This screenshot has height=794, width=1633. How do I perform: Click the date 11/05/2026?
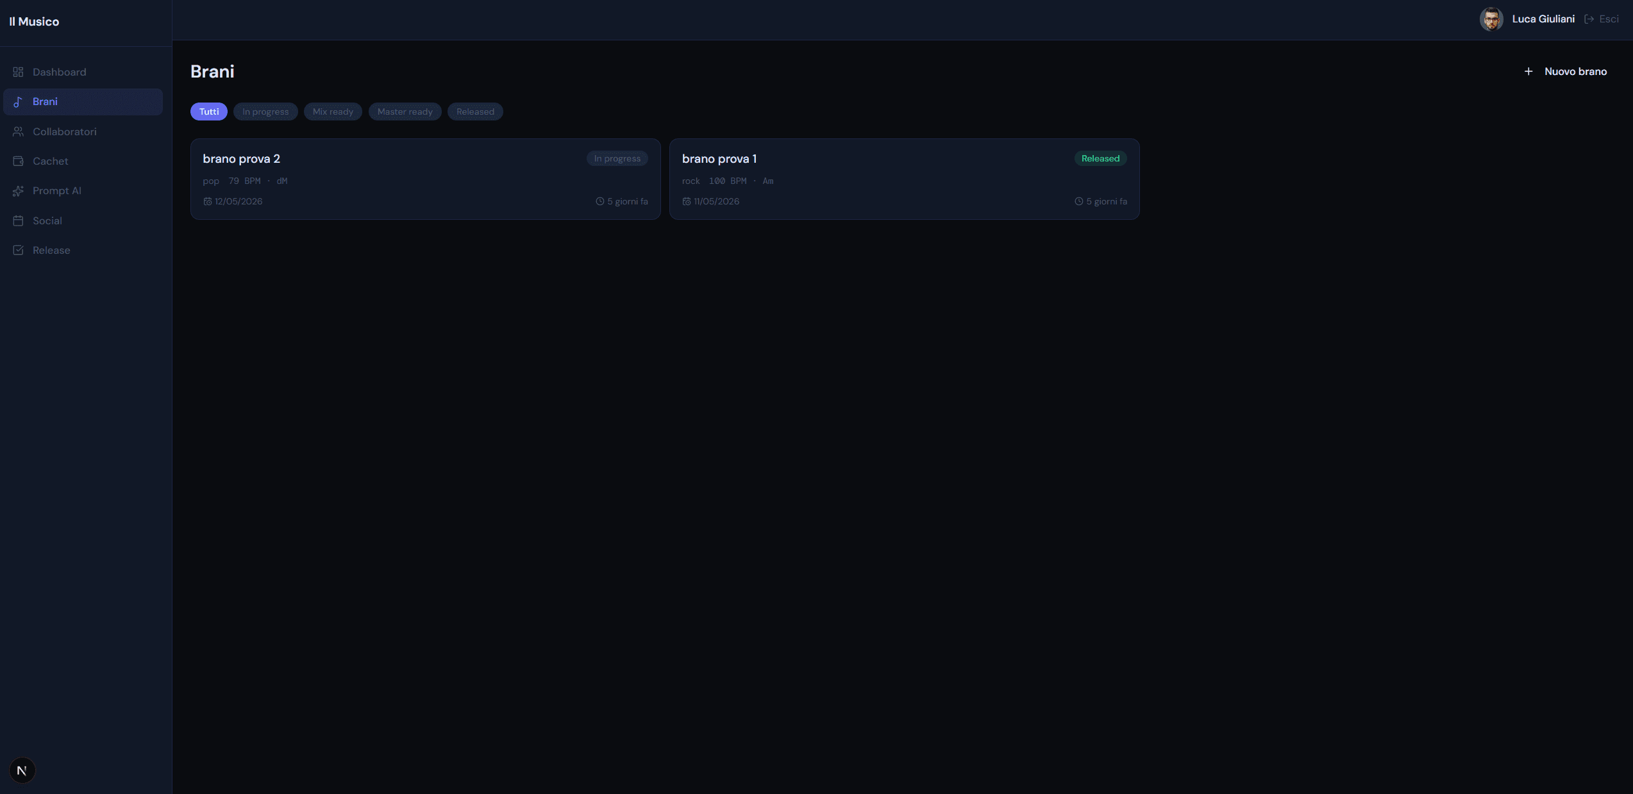[716, 201]
